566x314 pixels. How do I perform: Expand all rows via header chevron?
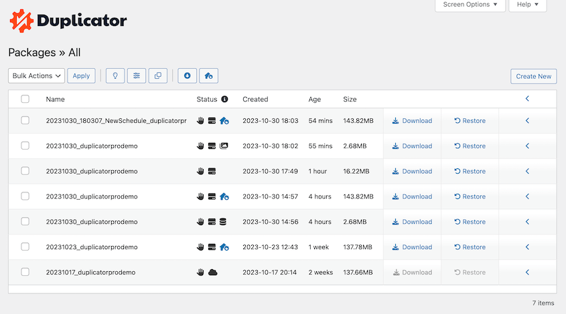(527, 99)
